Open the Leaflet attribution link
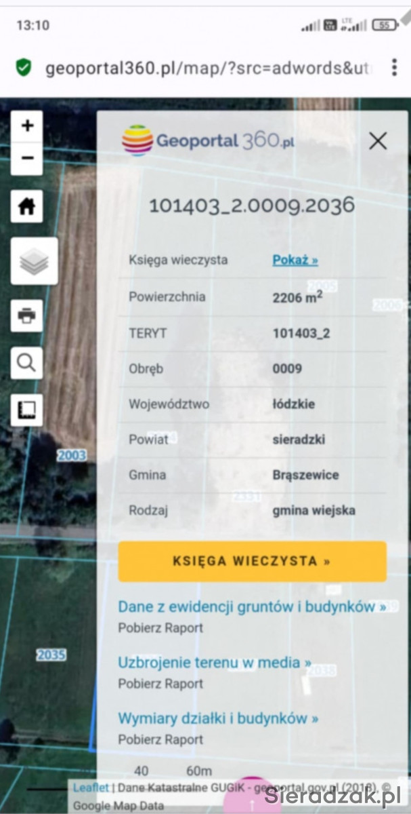Viewport: 411px width, 814px height. [90, 788]
